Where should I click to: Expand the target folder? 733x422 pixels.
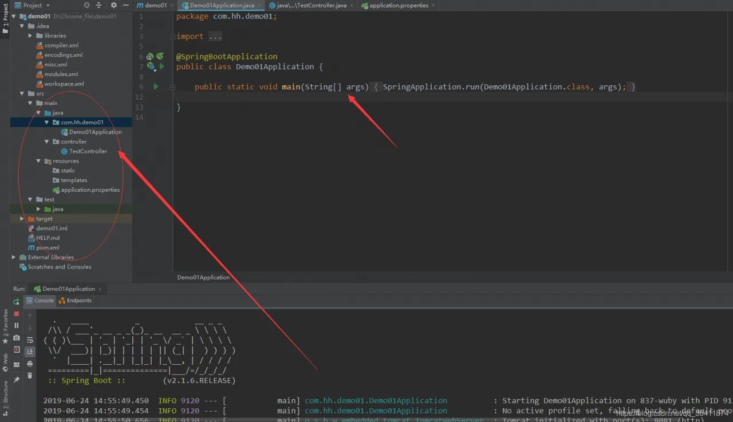pos(22,219)
